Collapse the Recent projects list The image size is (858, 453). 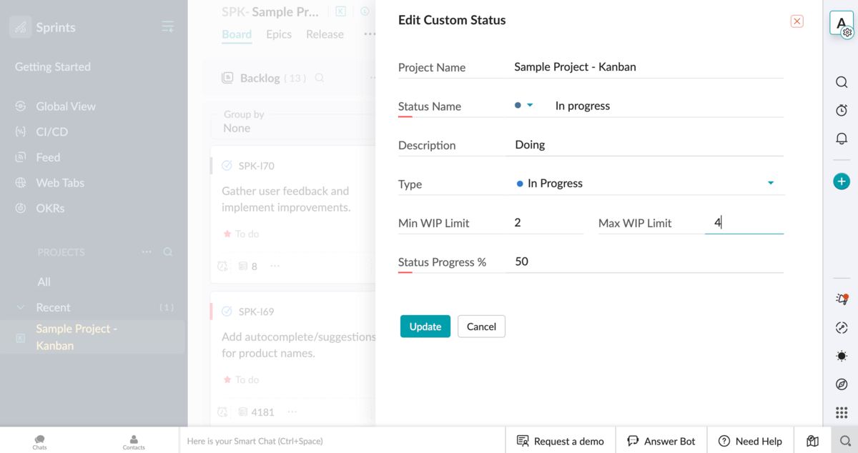(x=19, y=307)
